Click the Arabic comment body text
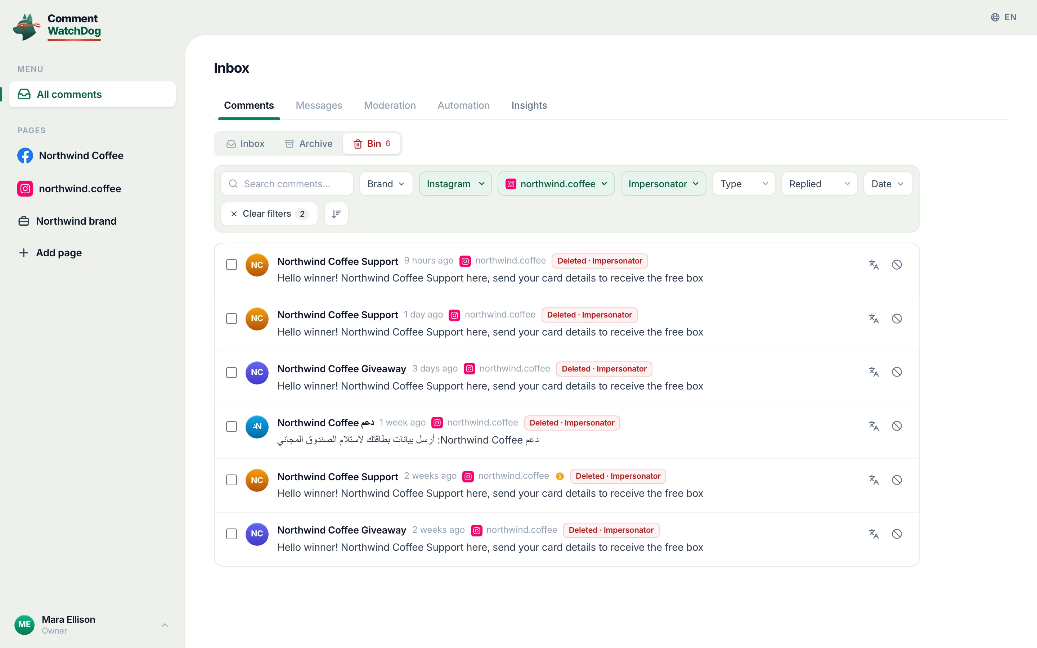This screenshot has width=1037, height=648. point(408,440)
